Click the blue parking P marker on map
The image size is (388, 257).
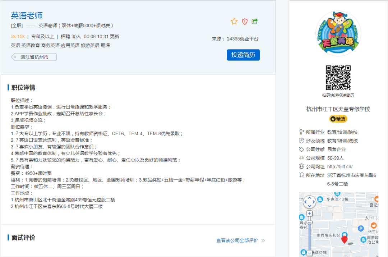click(361, 228)
